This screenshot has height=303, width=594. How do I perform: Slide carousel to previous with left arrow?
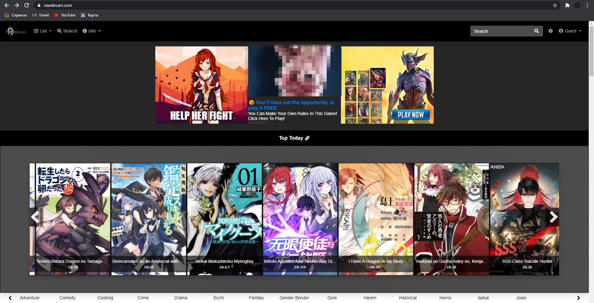pos(35,216)
